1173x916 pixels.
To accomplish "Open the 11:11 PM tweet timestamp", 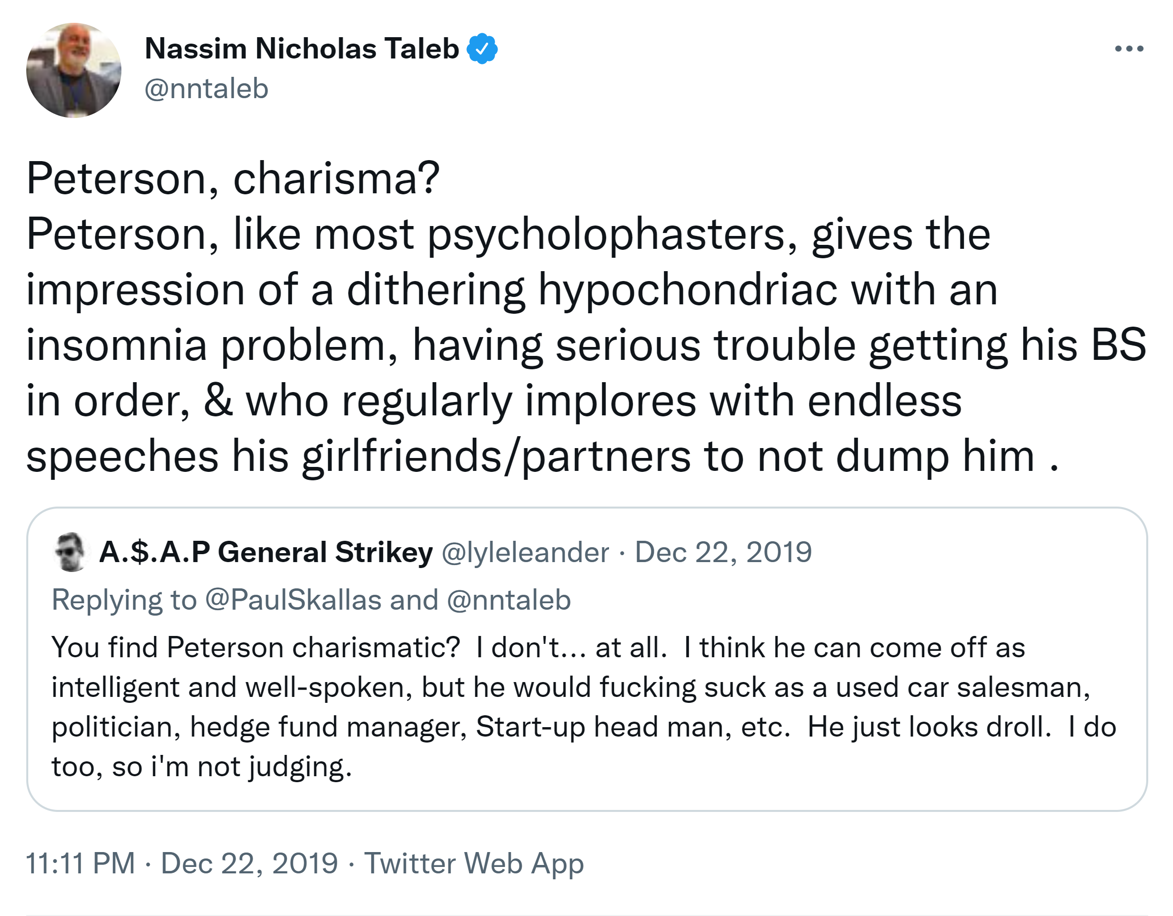I will 81,863.
